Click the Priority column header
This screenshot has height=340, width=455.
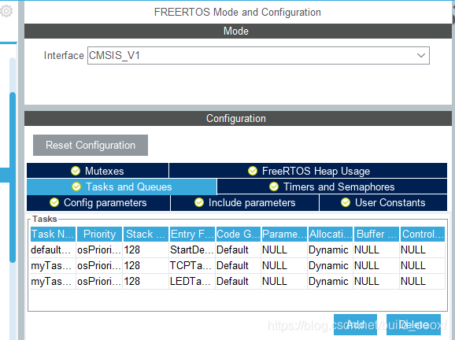99,234
